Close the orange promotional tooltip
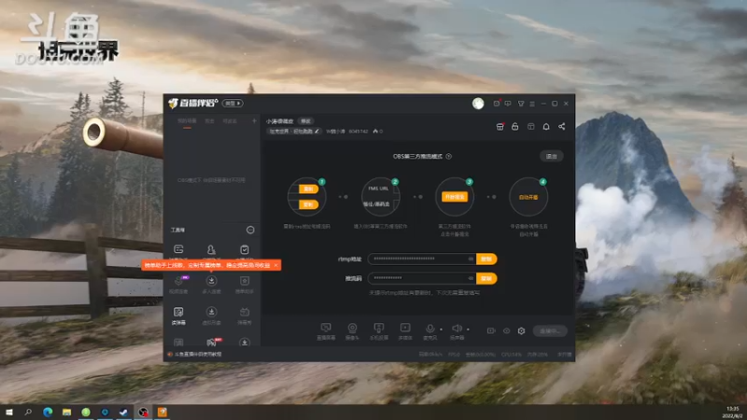Image resolution: width=747 pixels, height=420 pixels. coord(275,265)
